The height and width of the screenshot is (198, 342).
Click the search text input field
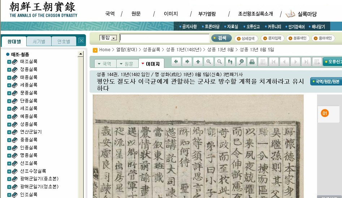[x=164, y=38]
